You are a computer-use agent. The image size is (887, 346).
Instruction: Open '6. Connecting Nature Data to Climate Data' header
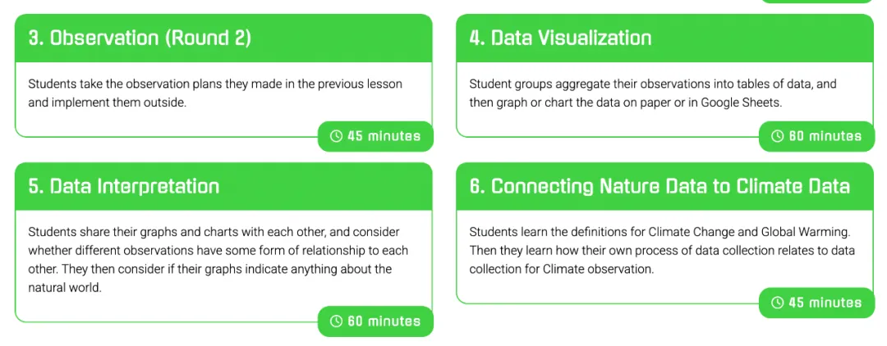click(x=664, y=186)
